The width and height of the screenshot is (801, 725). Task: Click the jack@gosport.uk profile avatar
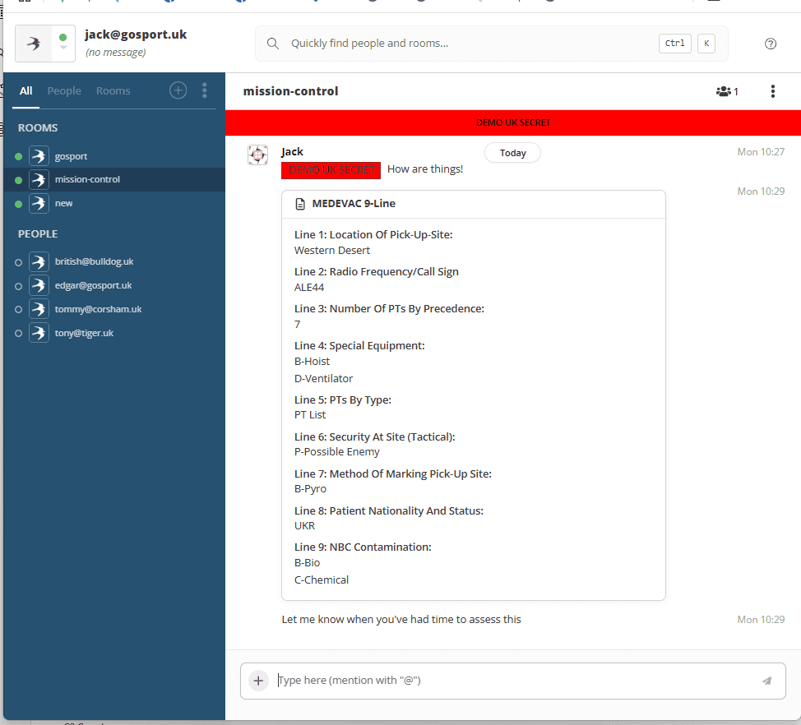point(34,44)
